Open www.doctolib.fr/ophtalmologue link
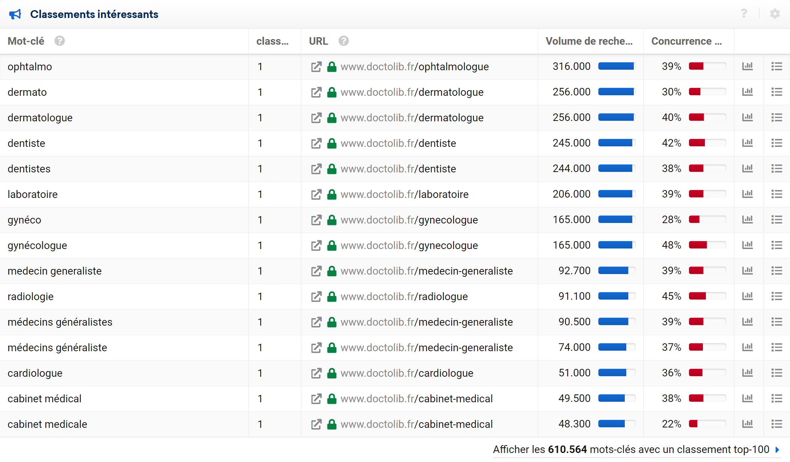790x462 pixels. pyautogui.click(x=415, y=67)
